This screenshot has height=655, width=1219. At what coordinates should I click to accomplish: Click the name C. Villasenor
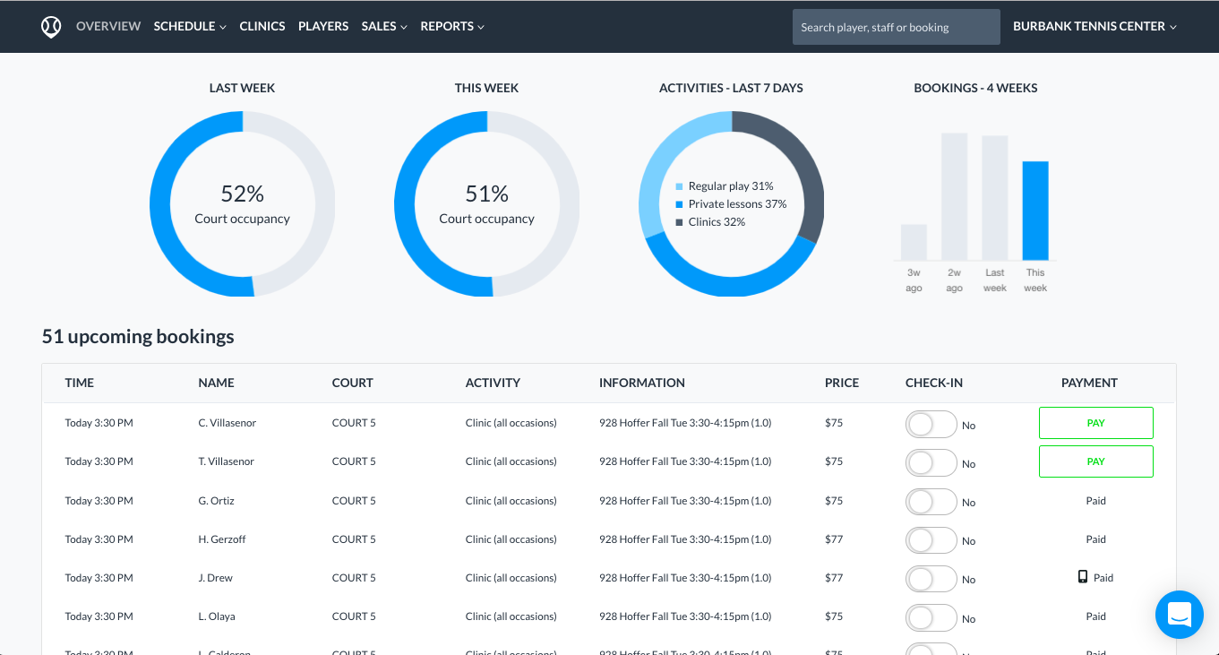pyautogui.click(x=227, y=422)
